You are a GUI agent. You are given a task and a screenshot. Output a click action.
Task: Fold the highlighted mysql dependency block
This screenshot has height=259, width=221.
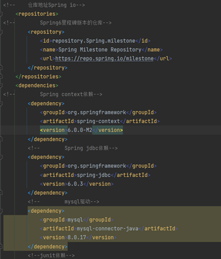coord(1,211)
